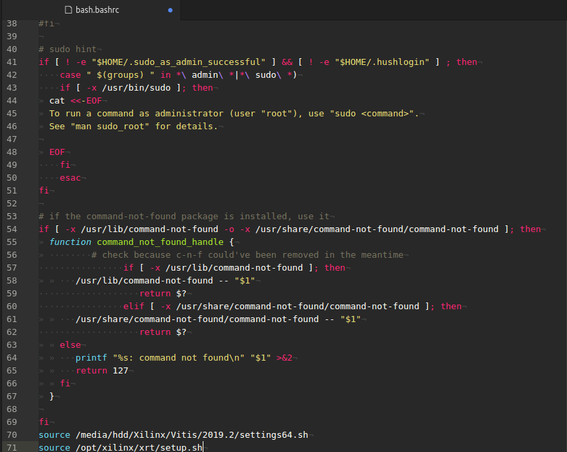Viewport: 567px width, 452px height.
Task: Click the settings64.sh path on line 70
Action: tap(192, 434)
